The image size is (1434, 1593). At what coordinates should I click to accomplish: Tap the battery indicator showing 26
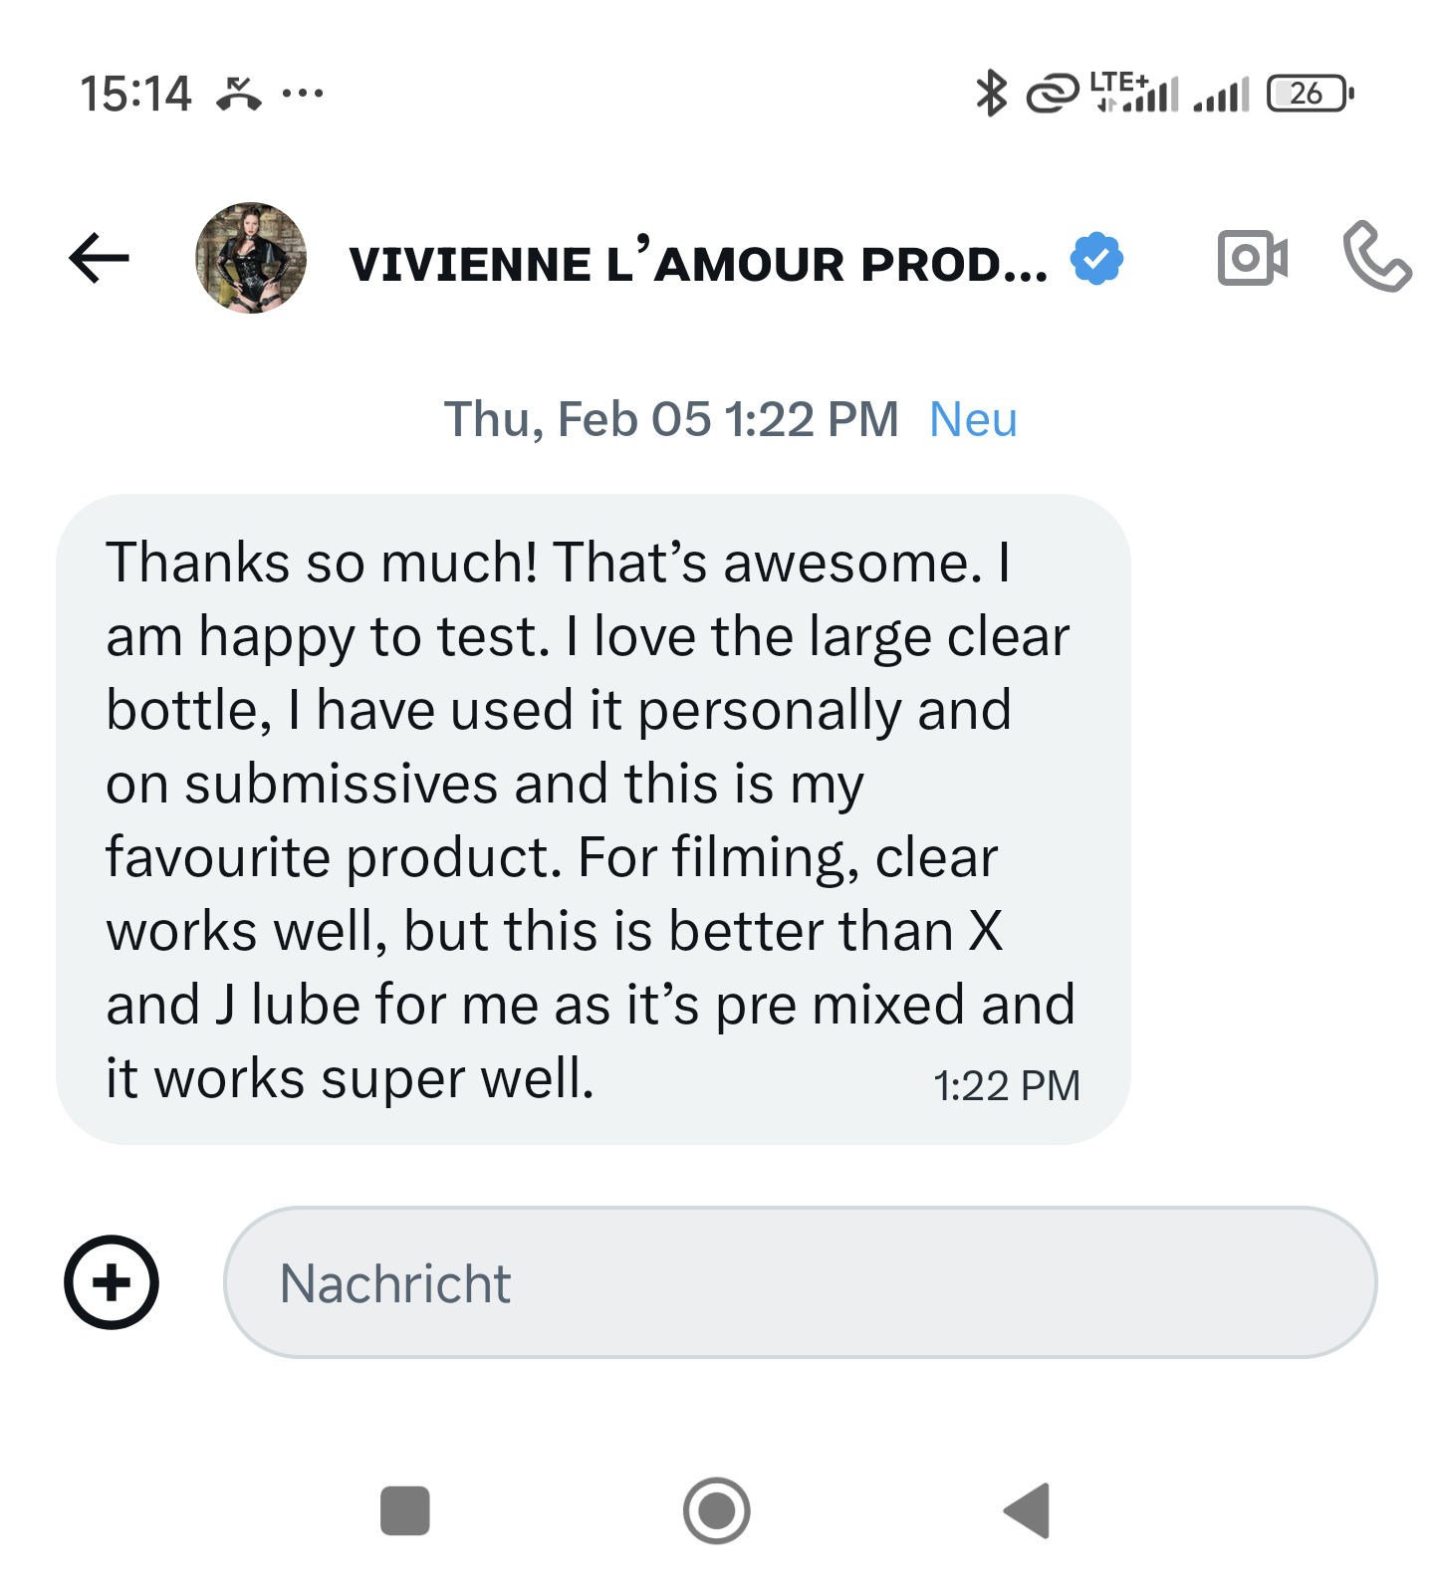[x=1310, y=94]
